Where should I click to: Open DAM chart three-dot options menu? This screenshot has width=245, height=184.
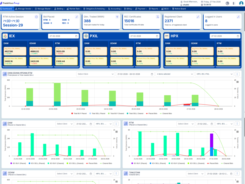click(x=116, y=124)
